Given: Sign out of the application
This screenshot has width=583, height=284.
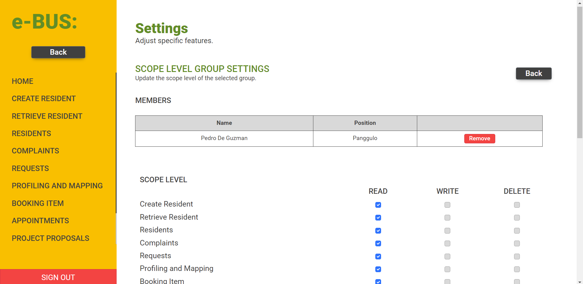Looking at the screenshot, I should 58,277.
